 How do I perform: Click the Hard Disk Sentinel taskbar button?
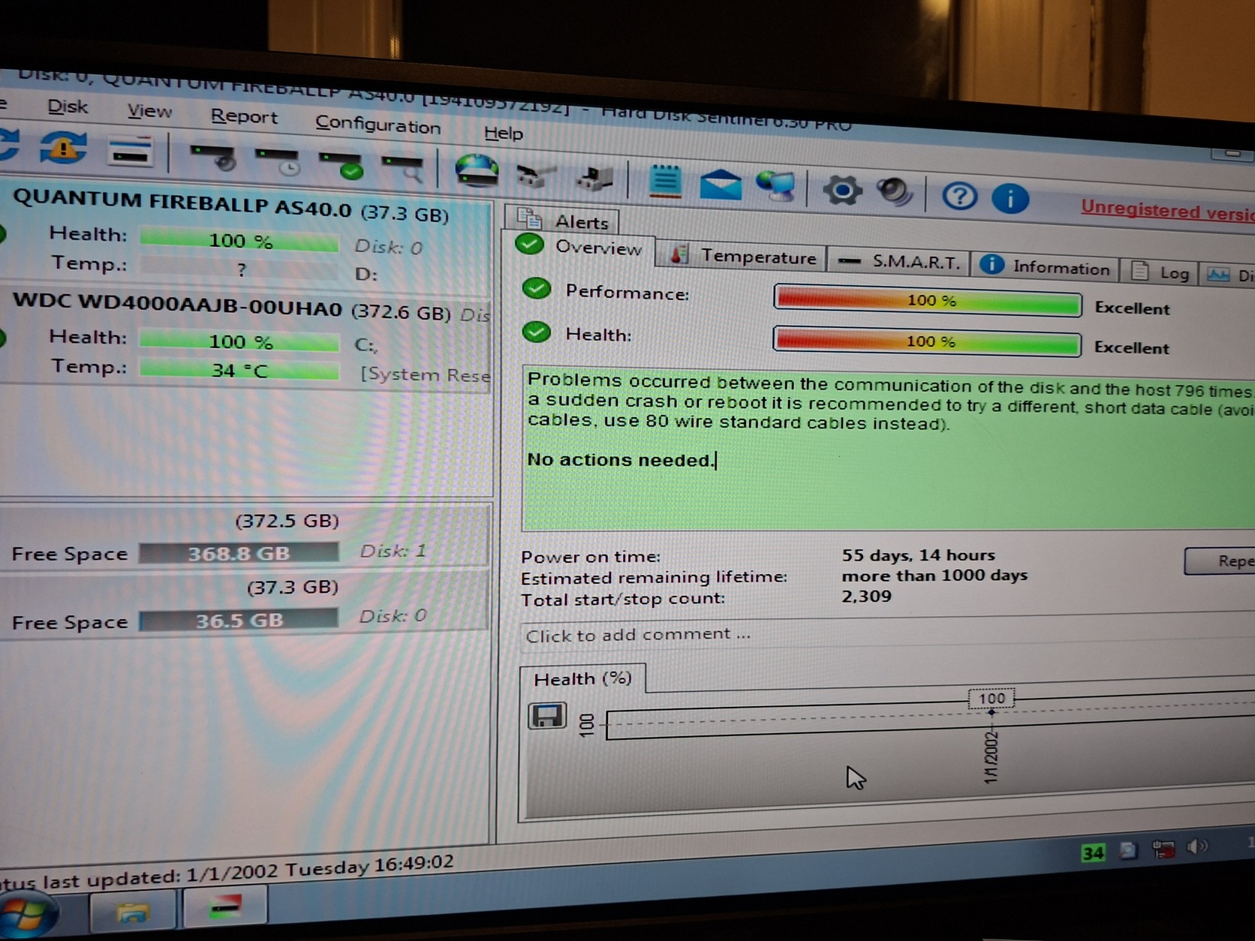point(225,906)
